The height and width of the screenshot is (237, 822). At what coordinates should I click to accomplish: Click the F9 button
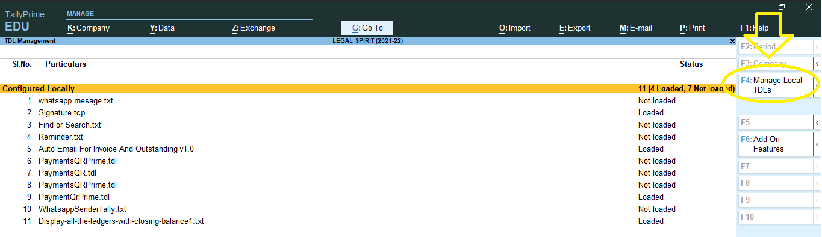pyautogui.click(x=776, y=200)
